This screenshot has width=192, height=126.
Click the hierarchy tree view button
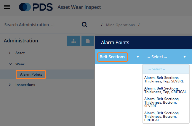[x=73, y=41]
